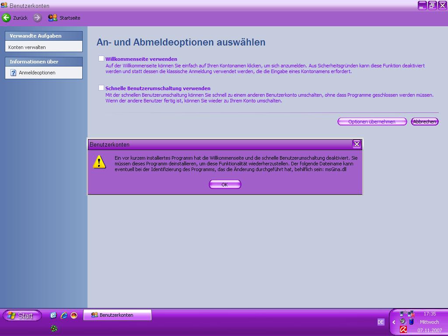Enable Schnelle Benutzerumschaltung verwenden checkbox

[x=101, y=87]
